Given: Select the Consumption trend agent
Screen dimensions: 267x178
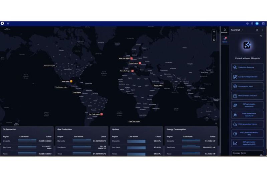Looking at the screenshot, I should pyautogui.click(x=247, y=86).
